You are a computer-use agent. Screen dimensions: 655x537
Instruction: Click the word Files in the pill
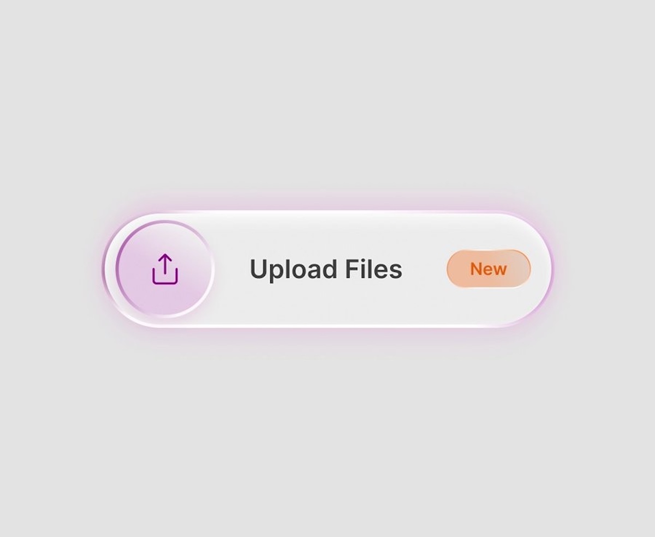[374, 269]
